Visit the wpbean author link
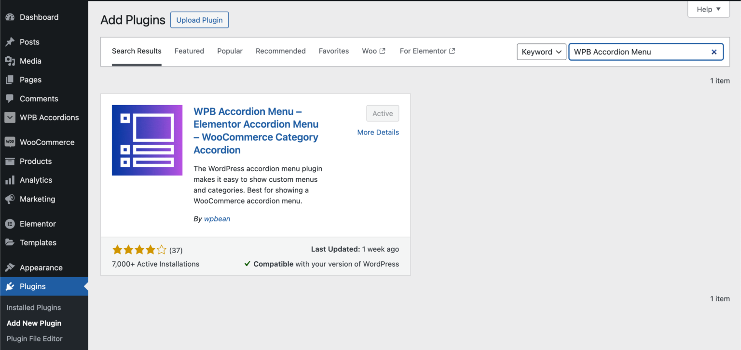 [217, 218]
